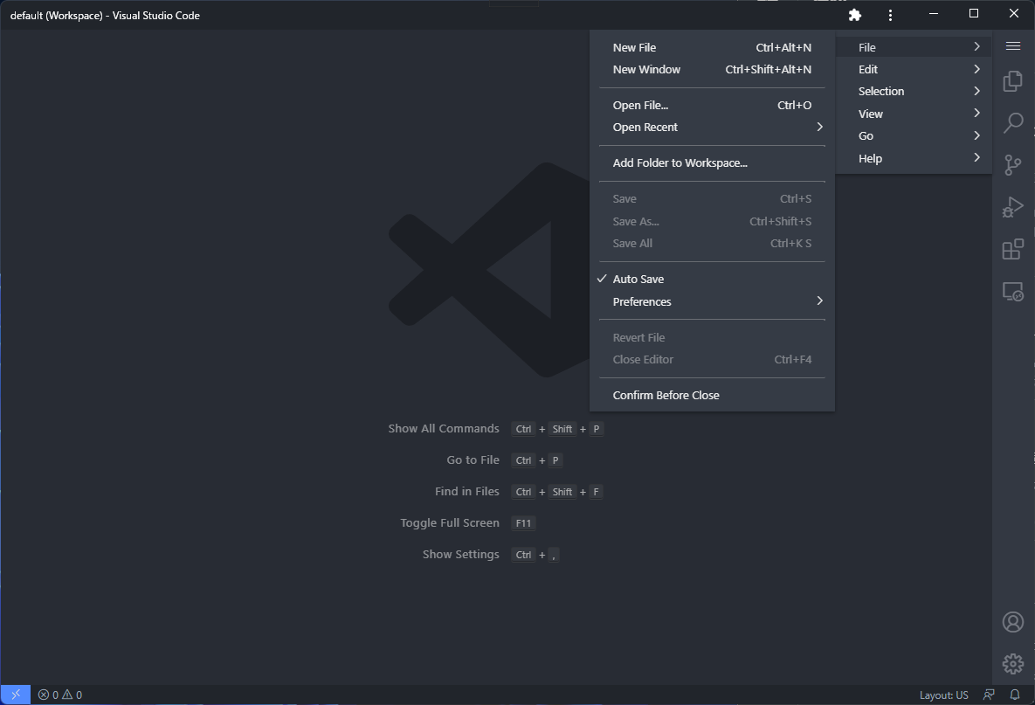
Task: Click the Close Editor menu item
Action: click(712, 360)
